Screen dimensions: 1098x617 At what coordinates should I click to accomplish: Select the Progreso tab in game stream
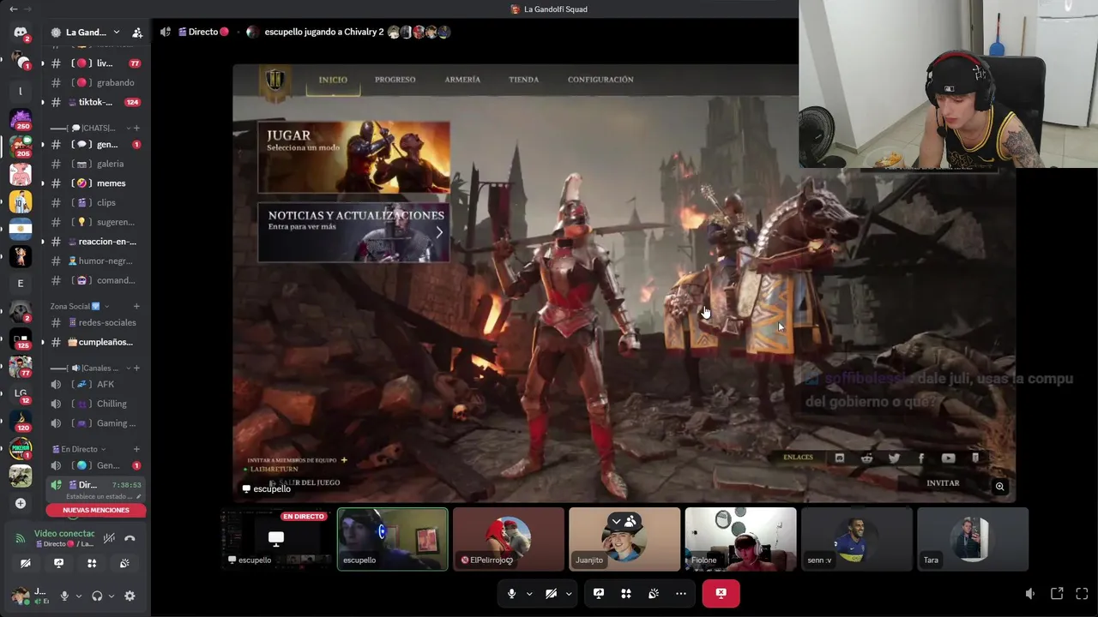395,80
